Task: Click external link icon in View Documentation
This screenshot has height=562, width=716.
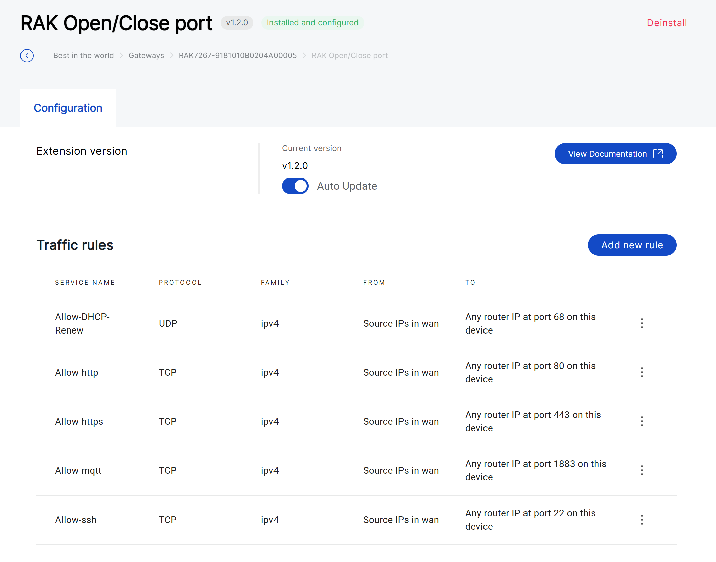Action: 658,154
